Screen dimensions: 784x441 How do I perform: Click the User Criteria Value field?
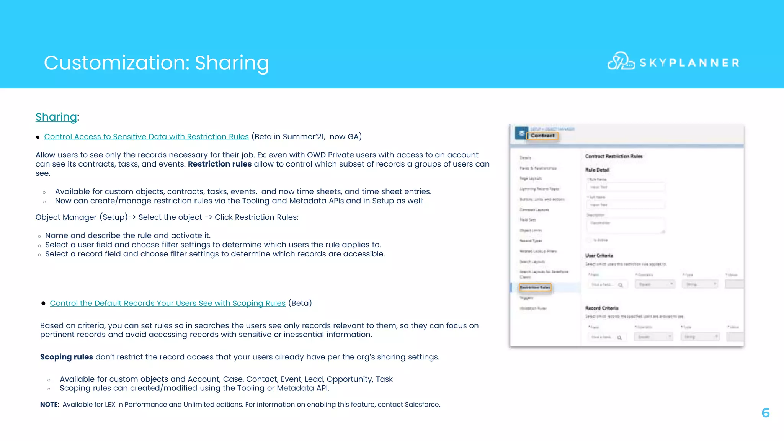pyautogui.click(x=735, y=284)
